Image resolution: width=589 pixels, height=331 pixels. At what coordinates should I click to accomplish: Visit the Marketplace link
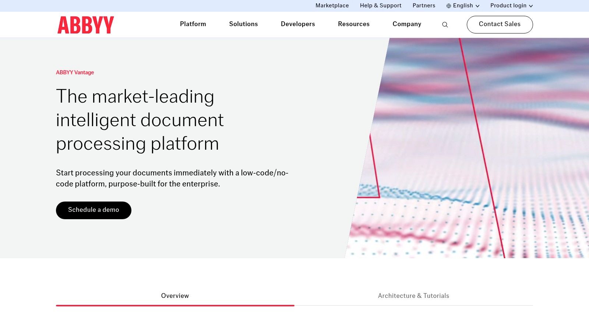pos(332,6)
